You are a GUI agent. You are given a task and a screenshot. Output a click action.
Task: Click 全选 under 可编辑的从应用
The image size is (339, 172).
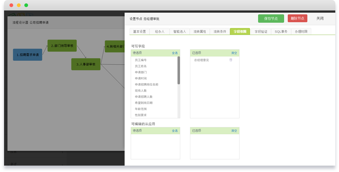(x=175, y=131)
